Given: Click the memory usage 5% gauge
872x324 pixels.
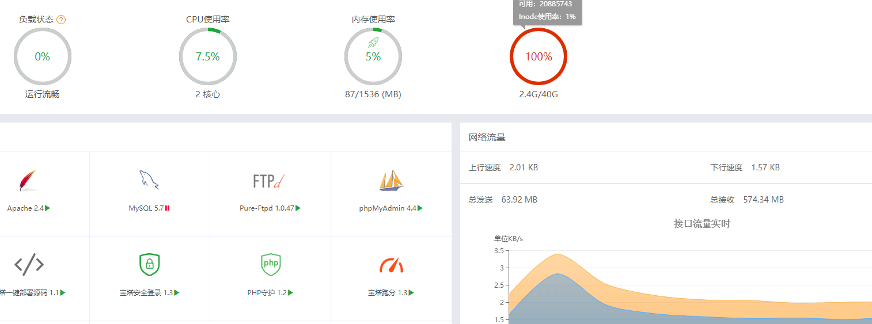Looking at the screenshot, I should (x=373, y=56).
